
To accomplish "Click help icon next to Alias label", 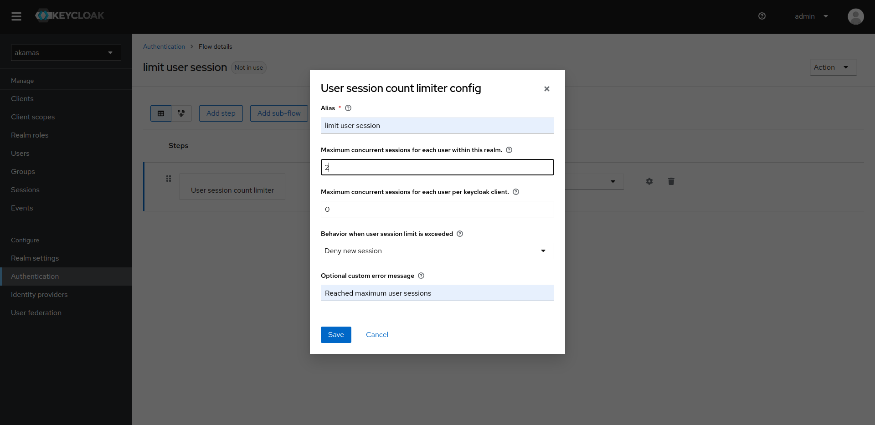I will coord(348,108).
